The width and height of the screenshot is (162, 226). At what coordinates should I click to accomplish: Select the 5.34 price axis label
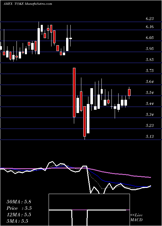pos(149,114)
